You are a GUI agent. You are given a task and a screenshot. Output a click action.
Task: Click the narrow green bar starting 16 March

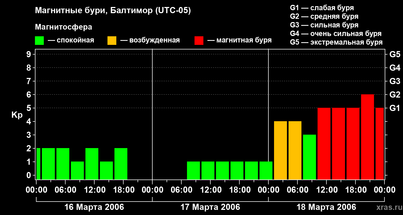pyautogui.click(x=38, y=164)
